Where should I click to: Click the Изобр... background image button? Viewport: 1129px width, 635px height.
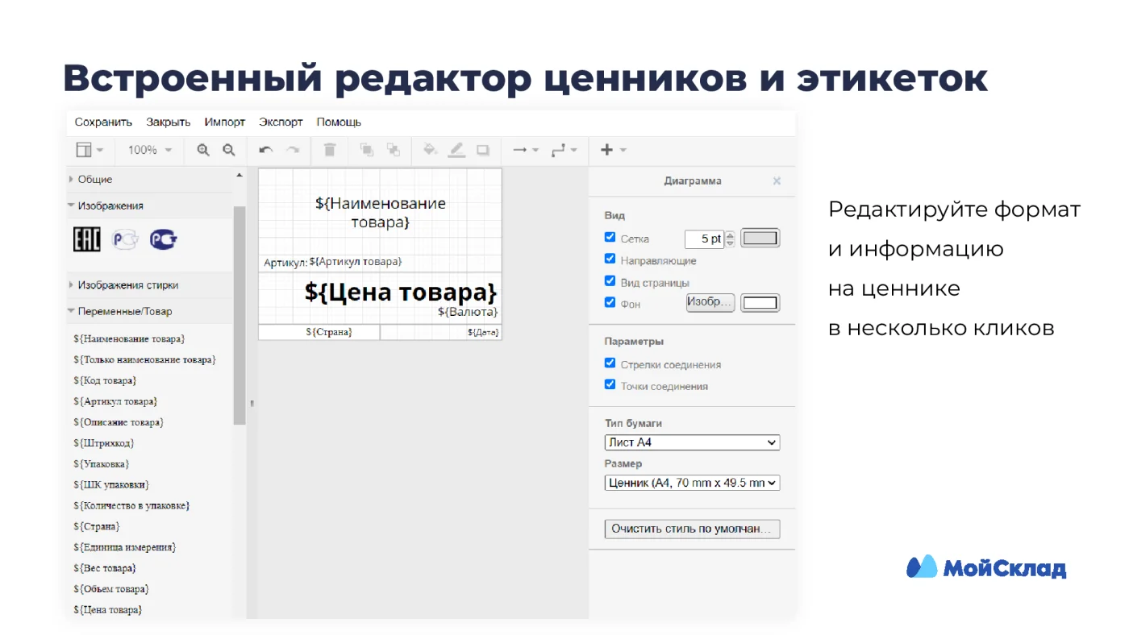pyautogui.click(x=710, y=303)
